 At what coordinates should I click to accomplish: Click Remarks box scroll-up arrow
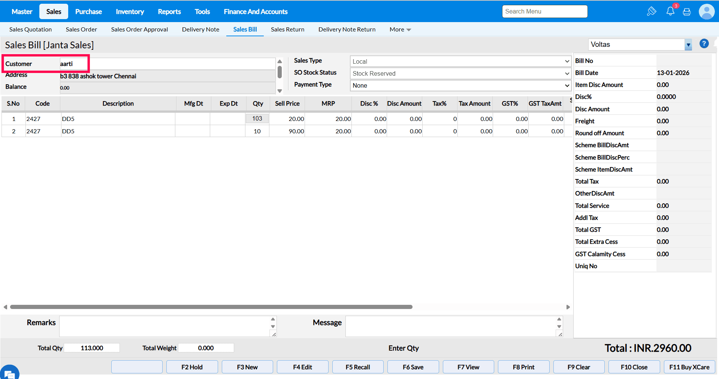coord(273,319)
